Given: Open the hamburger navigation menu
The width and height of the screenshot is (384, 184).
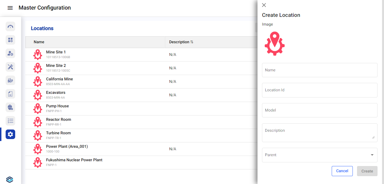Looking at the screenshot, I should tap(10, 8).
